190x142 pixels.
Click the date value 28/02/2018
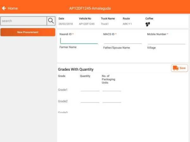[x=66, y=24]
